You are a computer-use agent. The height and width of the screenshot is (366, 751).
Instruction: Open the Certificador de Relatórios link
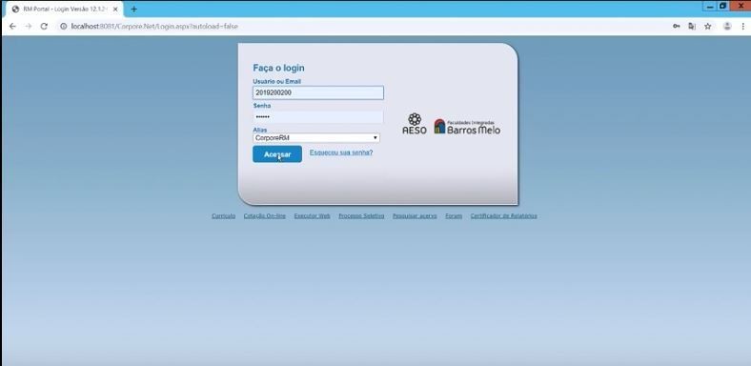[504, 216]
